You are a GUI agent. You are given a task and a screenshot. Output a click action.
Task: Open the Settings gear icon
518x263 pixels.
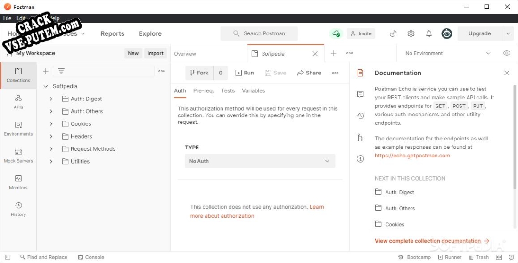tap(411, 33)
